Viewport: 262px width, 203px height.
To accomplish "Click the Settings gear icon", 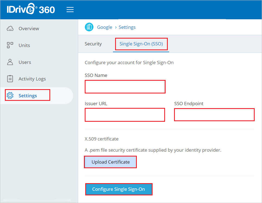I will click(10, 95).
